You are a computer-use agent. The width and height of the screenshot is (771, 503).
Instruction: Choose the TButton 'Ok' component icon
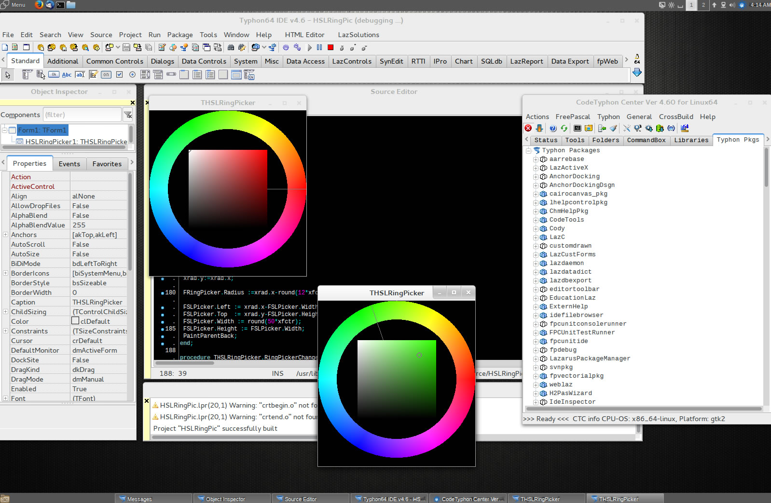54,75
